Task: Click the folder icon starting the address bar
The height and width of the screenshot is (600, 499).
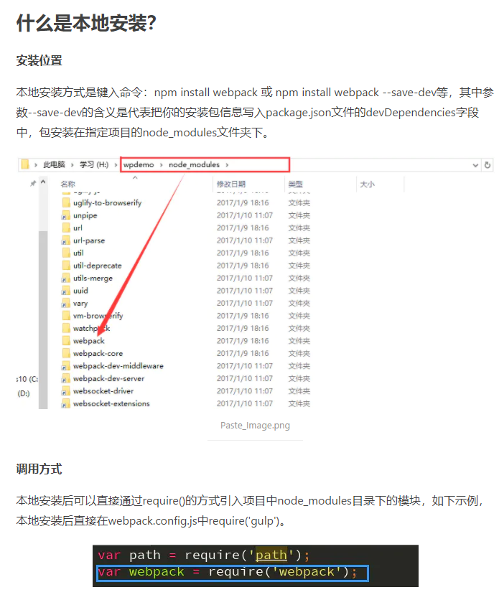Action: [x=25, y=164]
